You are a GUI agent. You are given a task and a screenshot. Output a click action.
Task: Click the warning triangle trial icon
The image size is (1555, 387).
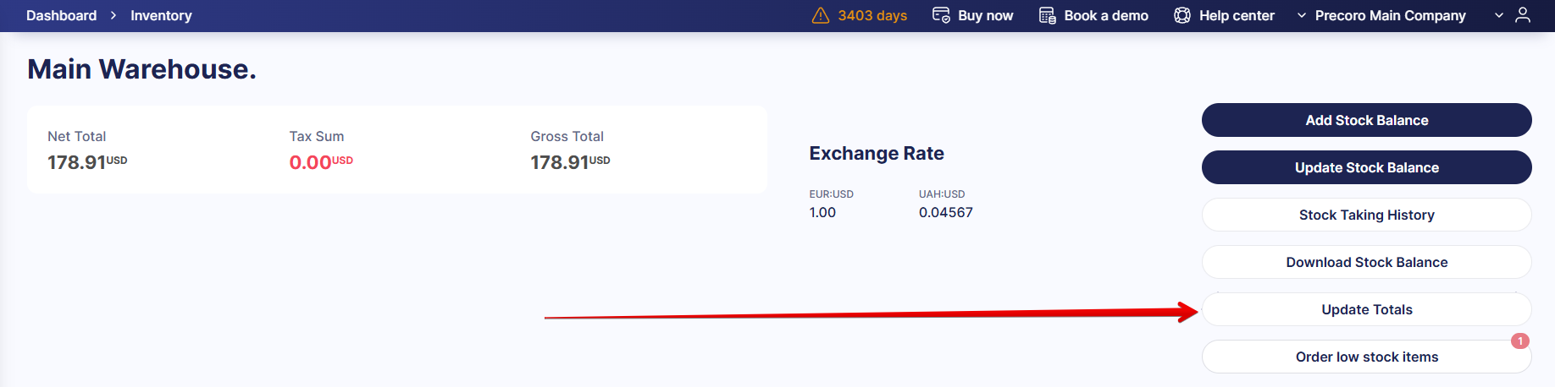click(820, 15)
